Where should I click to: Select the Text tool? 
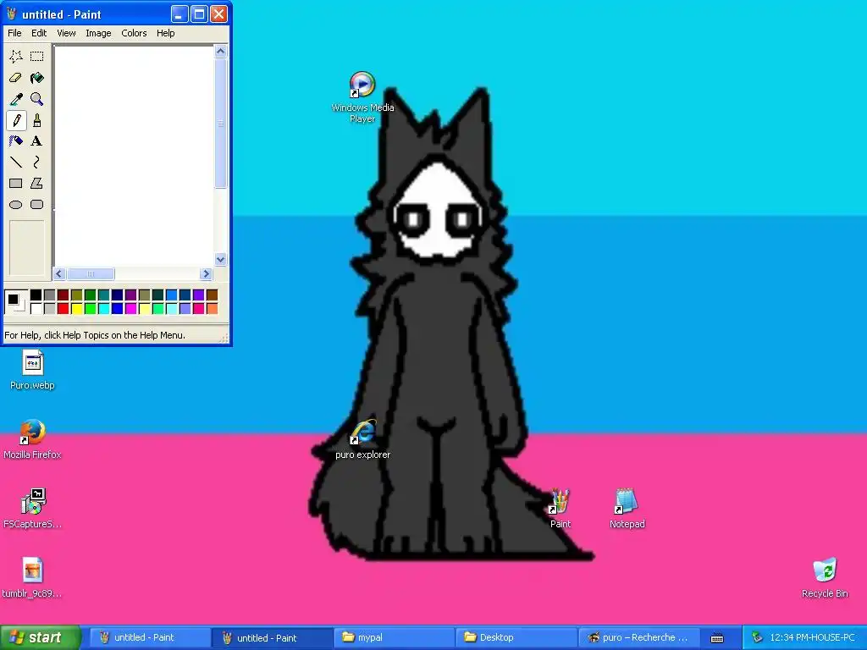[37, 141]
